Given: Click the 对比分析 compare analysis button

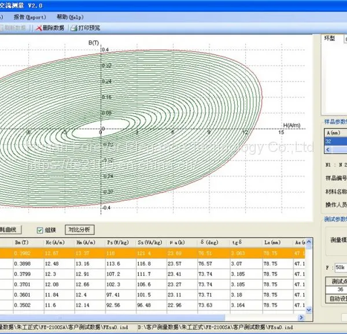Looking at the screenshot, I should [x=80, y=229].
